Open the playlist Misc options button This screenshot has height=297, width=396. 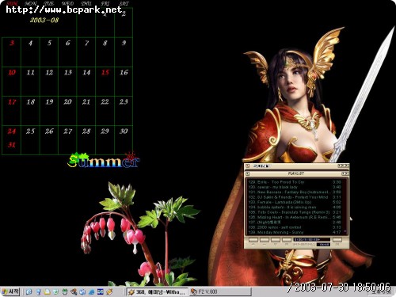click(287, 240)
